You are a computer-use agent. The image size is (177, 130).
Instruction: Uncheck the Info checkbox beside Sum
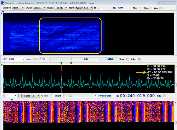(x=139, y=59)
